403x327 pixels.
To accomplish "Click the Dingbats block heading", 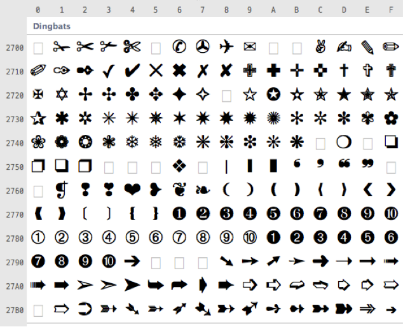I will pyautogui.click(x=52, y=27).
